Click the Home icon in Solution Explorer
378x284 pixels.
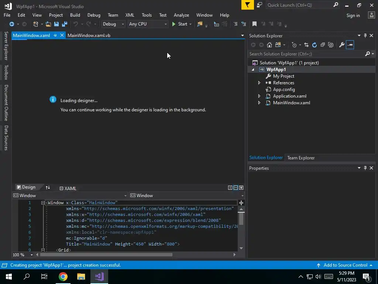click(269, 45)
